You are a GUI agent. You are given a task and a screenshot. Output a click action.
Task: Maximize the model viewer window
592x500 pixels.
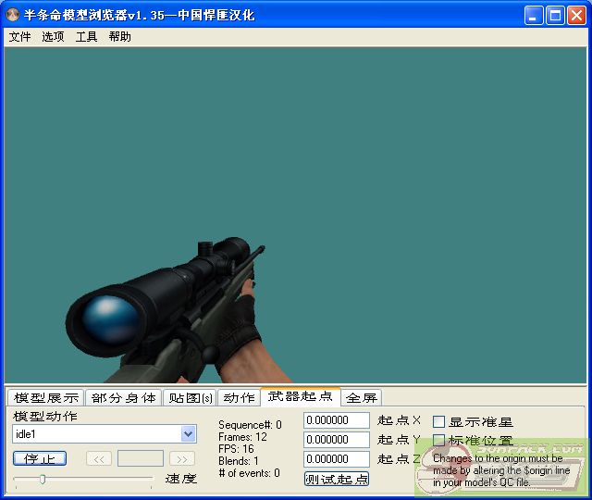(555, 16)
